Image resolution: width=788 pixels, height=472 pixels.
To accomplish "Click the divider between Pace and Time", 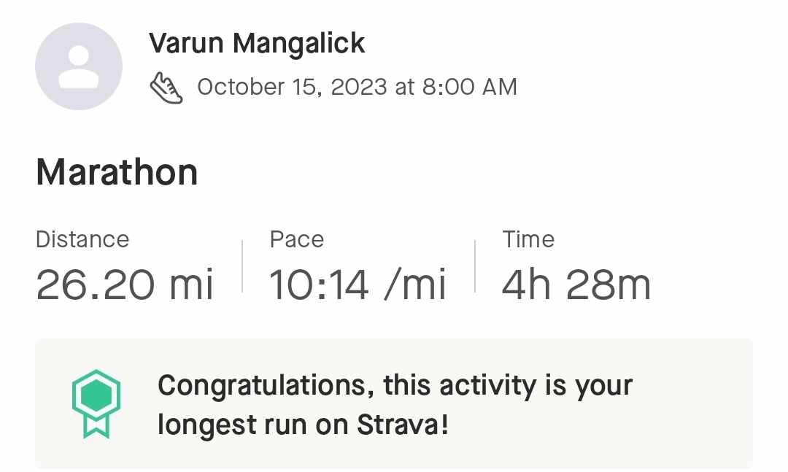I will [x=475, y=266].
